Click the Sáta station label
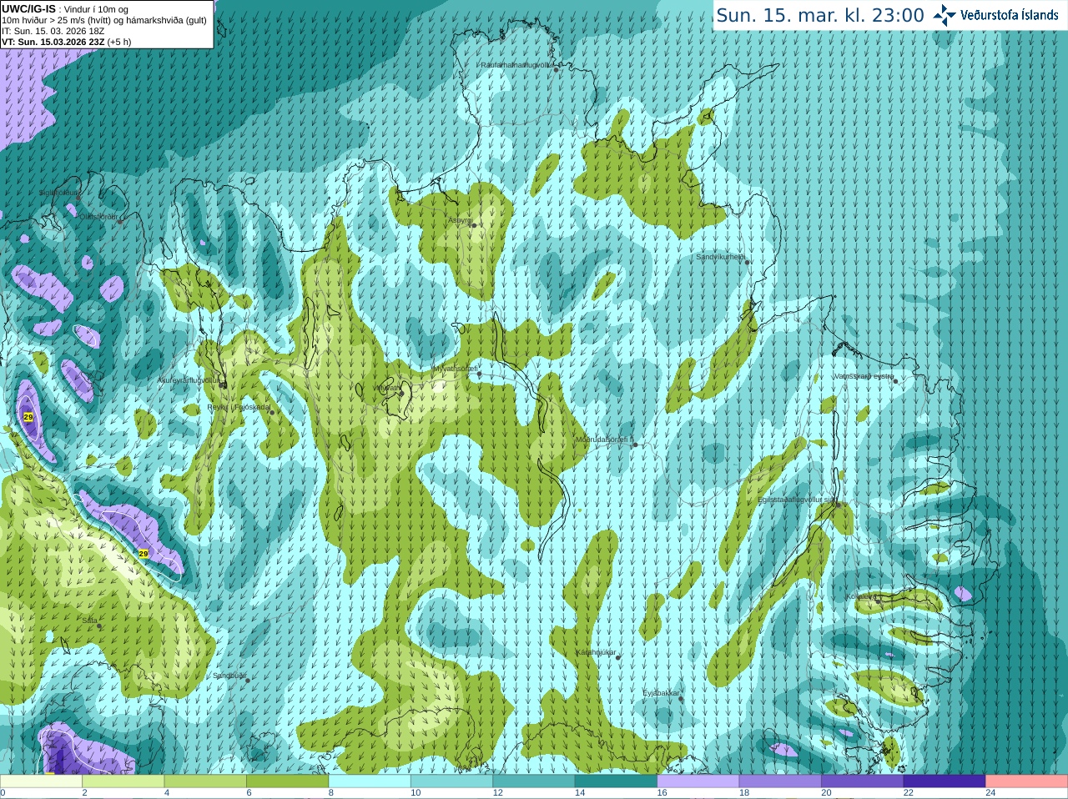 (x=90, y=621)
